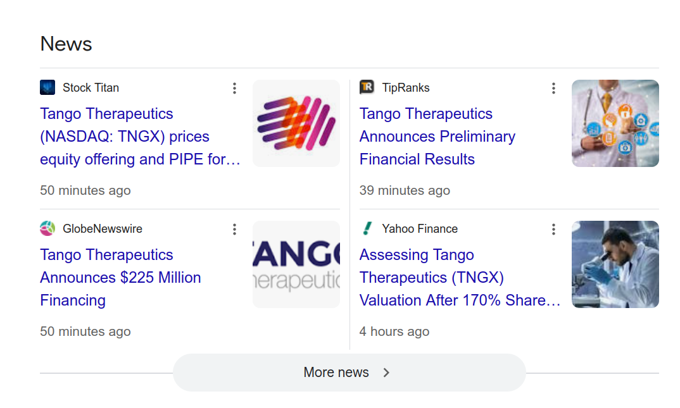Click the TipRanks logo icon
680x408 pixels.
tap(367, 87)
